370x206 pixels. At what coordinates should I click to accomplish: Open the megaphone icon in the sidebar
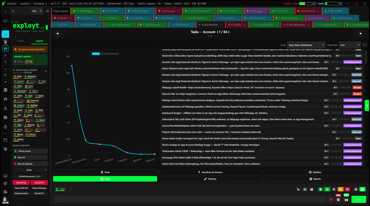pyautogui.click(x=5, y=99)
